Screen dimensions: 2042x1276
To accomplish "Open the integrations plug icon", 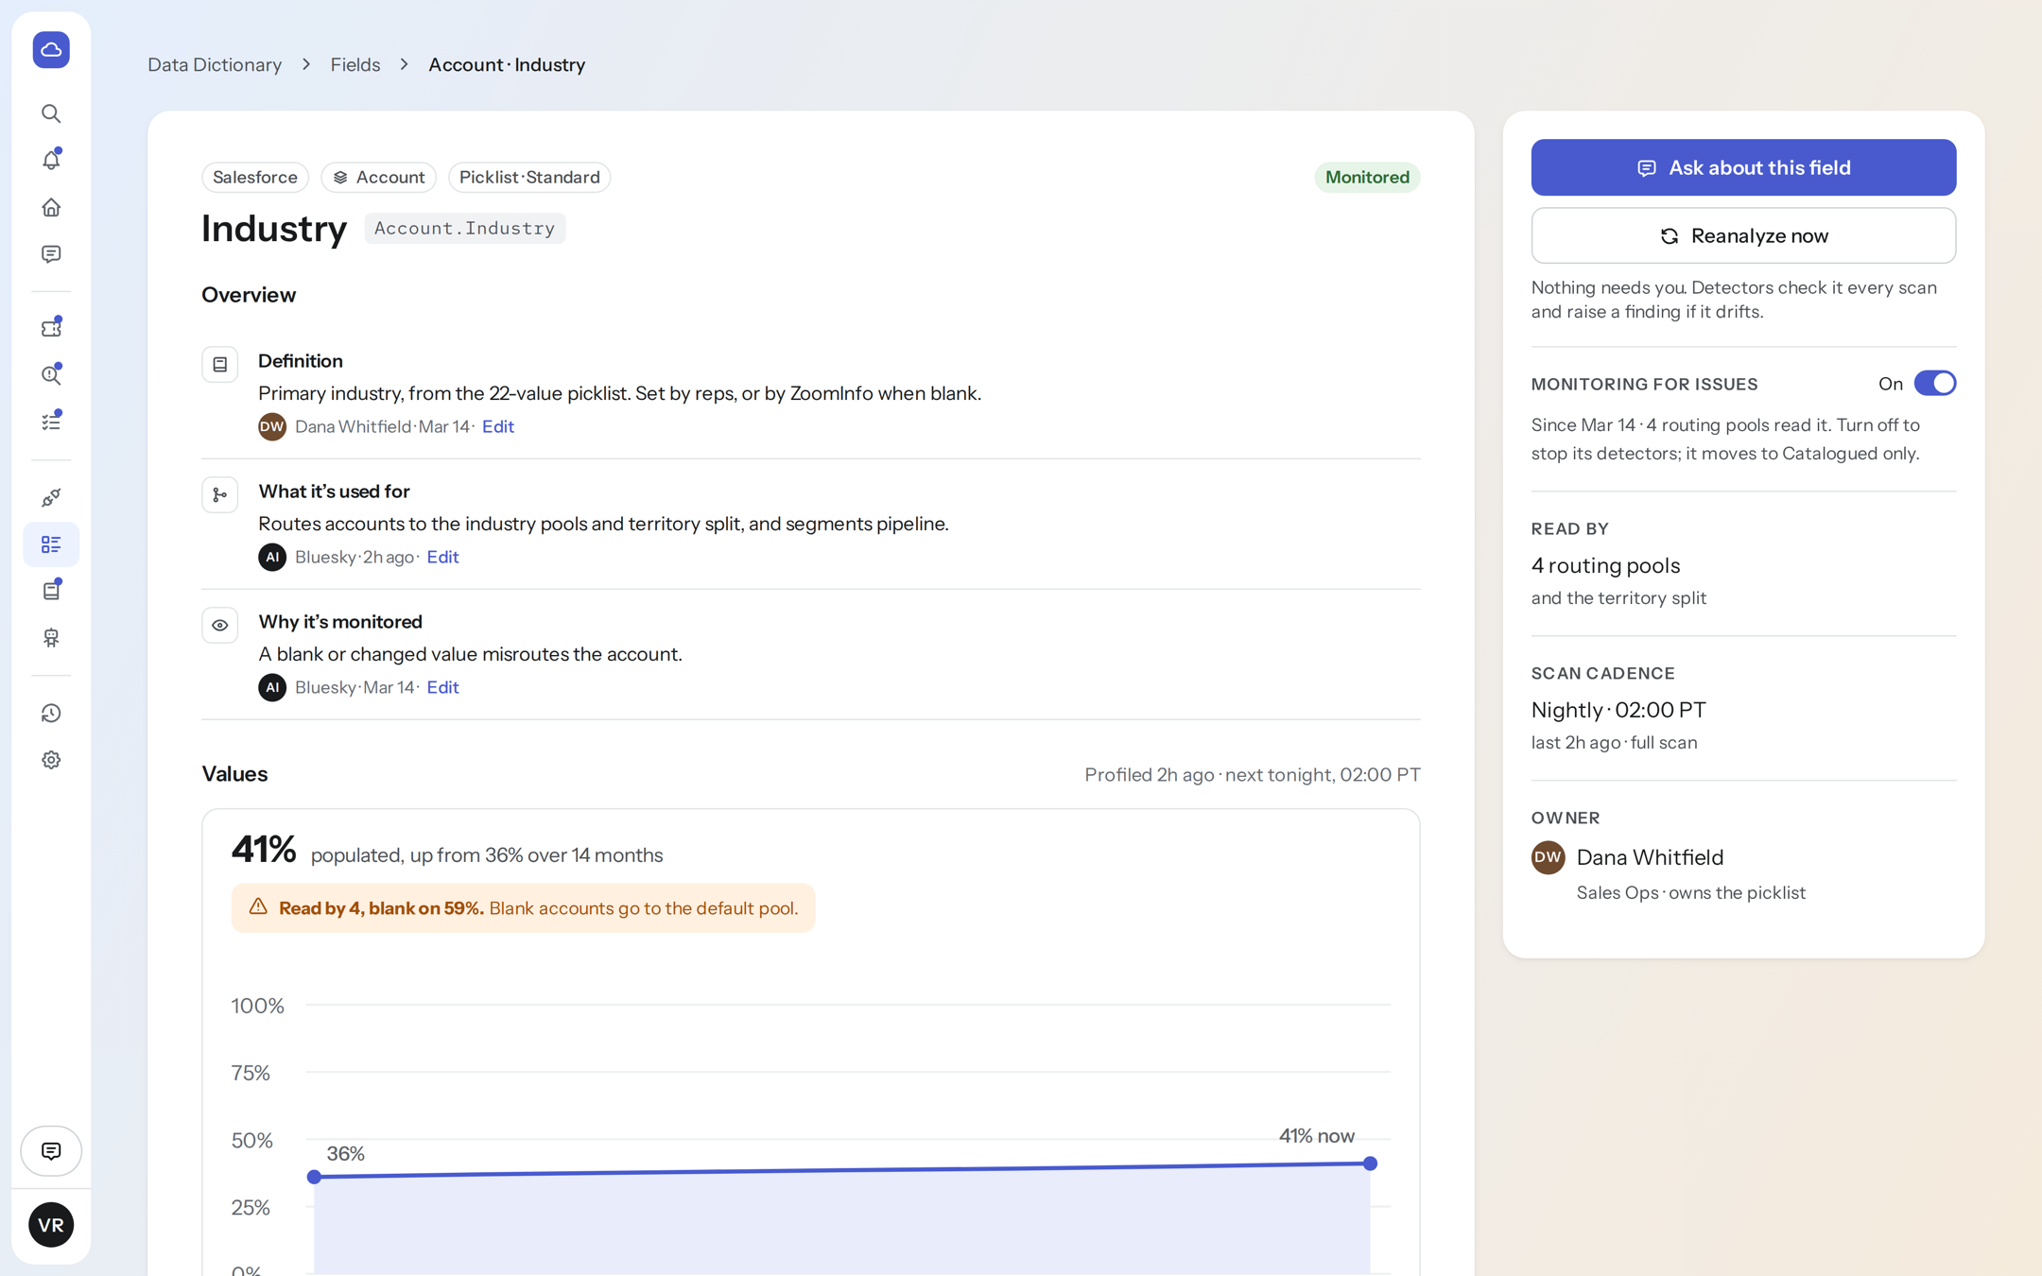I will coord(51,497).
